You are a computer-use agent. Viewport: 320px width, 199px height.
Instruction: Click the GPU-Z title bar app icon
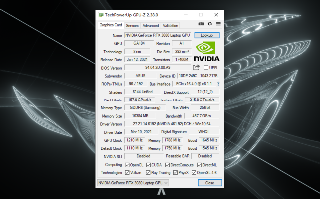101,15
